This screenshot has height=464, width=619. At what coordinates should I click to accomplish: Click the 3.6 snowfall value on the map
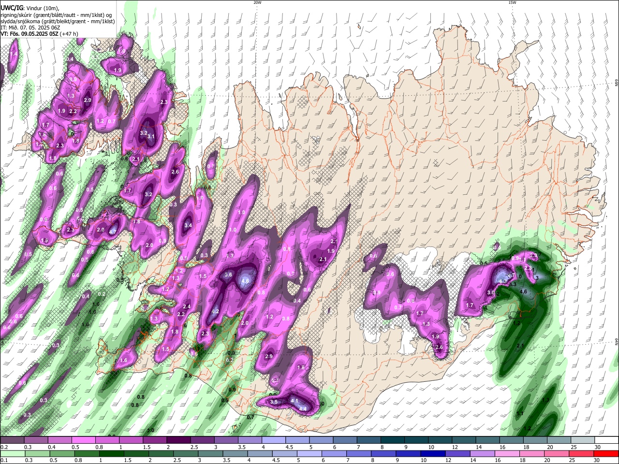coord(229,275)
